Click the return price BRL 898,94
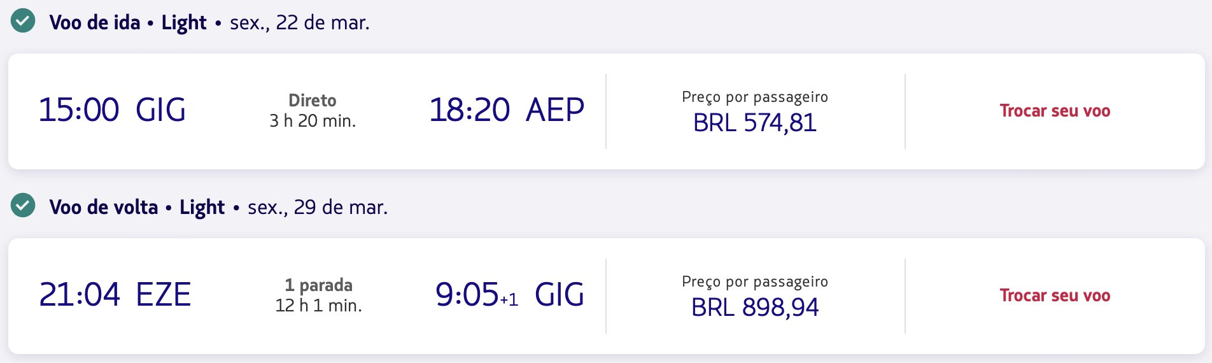This screenshot has width=1212, height=363. click(x=755, y=307)
